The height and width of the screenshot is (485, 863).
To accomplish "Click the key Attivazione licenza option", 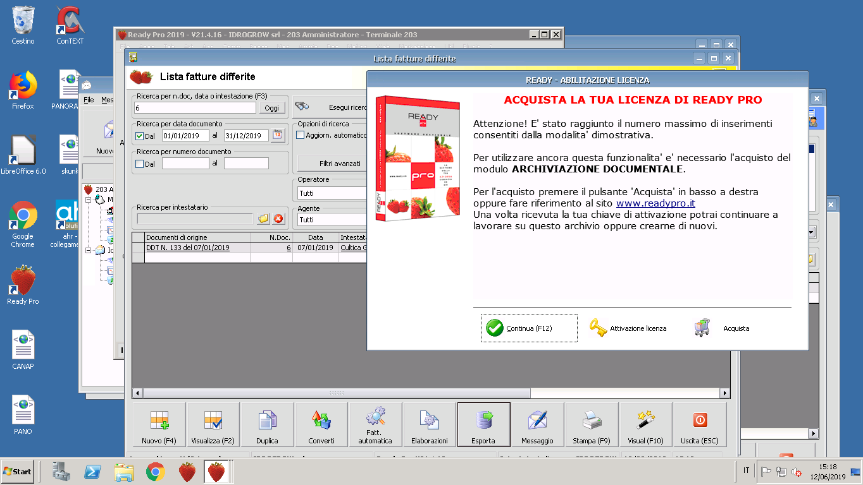I will click(628, 328).
